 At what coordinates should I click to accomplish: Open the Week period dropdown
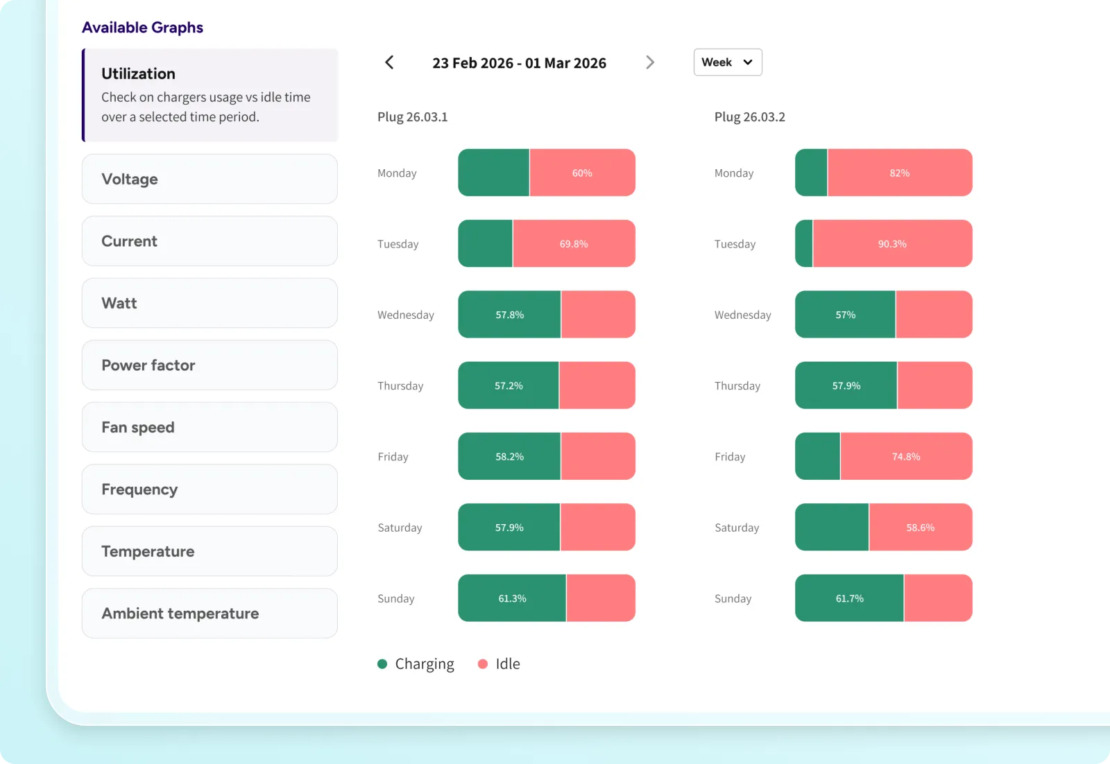727,62
